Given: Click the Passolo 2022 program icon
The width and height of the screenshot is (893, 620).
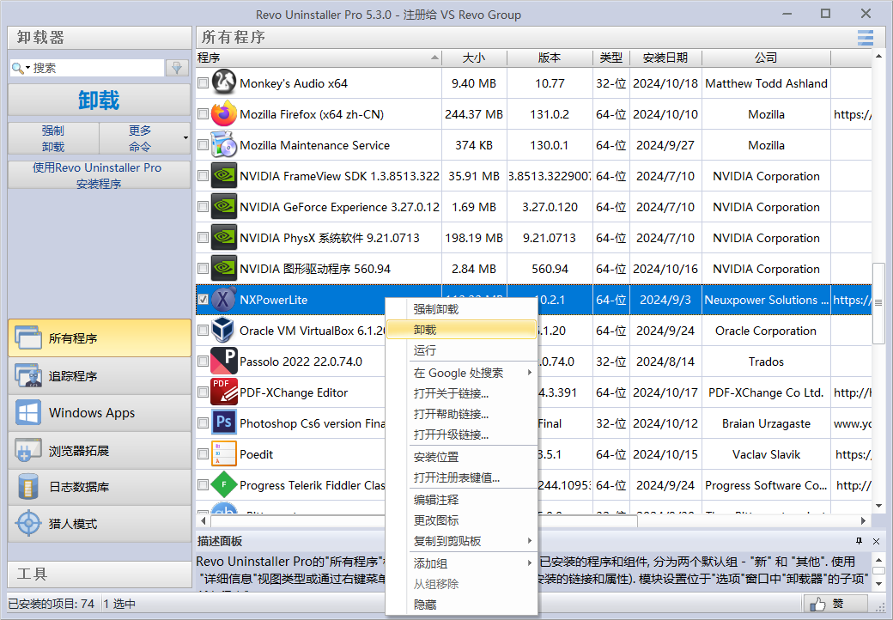Looking at the screenshot, I should (224, 361).
